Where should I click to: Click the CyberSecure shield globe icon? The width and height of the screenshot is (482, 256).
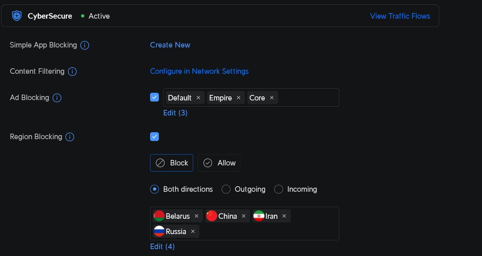(x=17, y=16)
